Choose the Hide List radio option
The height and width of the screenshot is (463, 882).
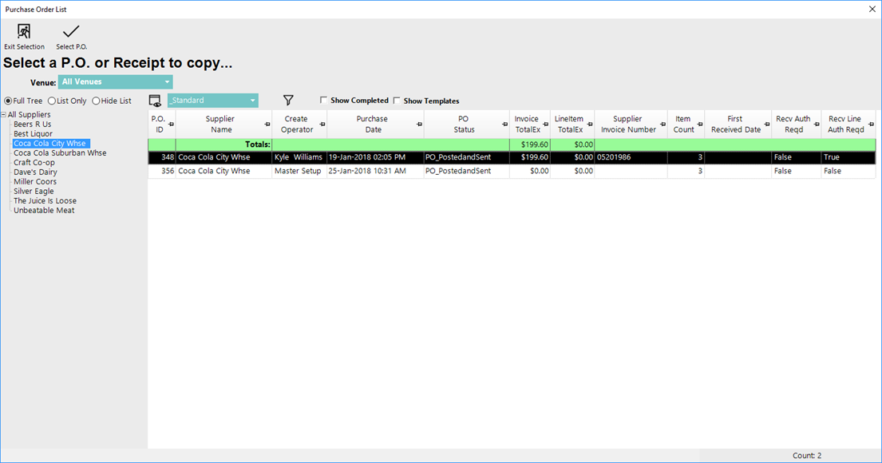pos(97,101)
